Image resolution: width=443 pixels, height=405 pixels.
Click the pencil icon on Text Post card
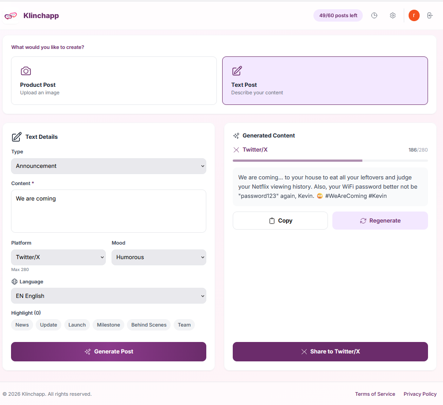click(237, 71)
